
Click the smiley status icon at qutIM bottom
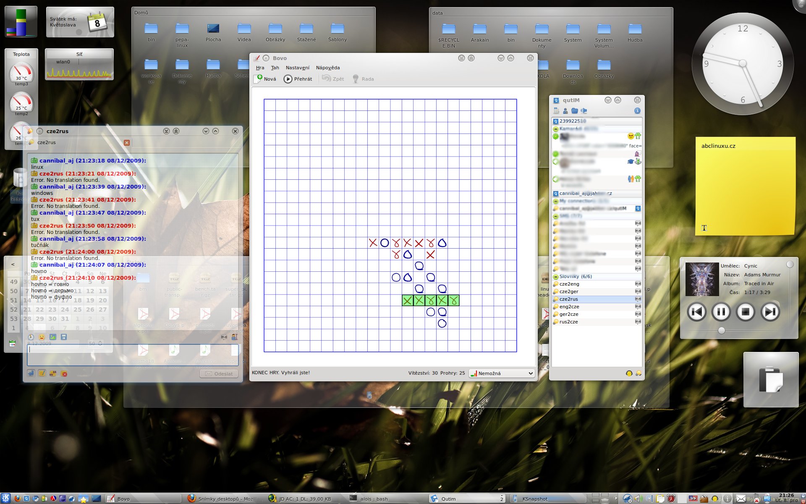click(x=629, y=373)
